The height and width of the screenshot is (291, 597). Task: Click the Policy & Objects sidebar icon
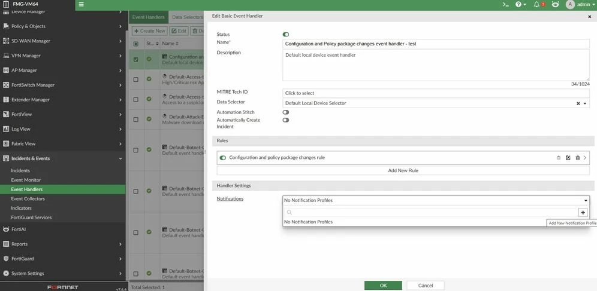tap(6, 26)
